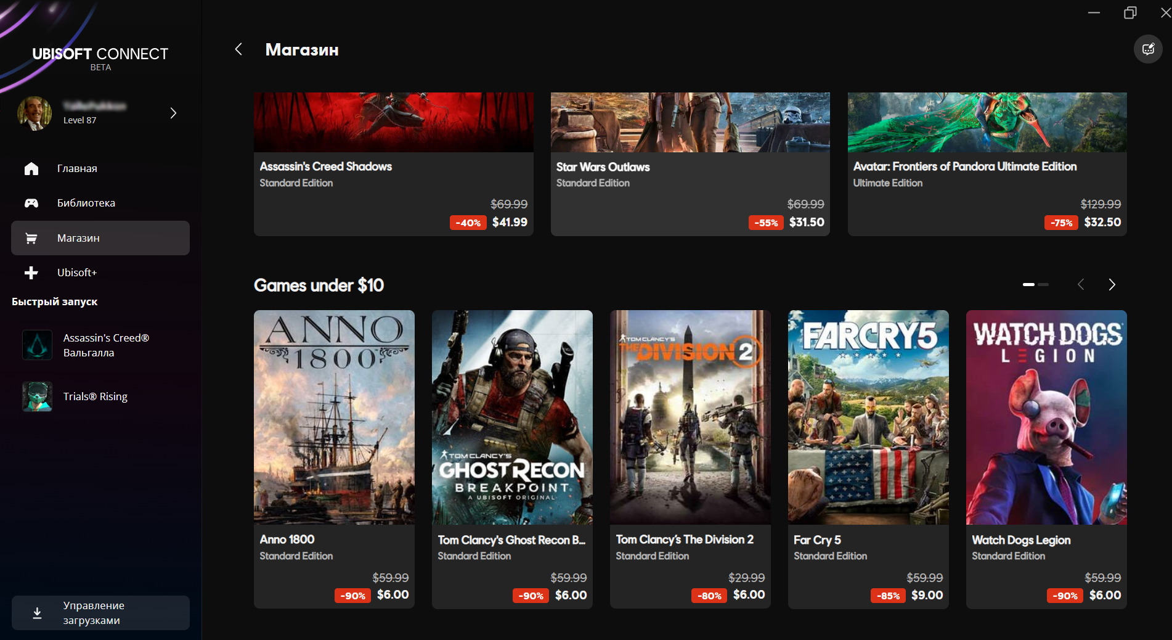Open Assassin's Creed Shadows banner image

(394, 122)
